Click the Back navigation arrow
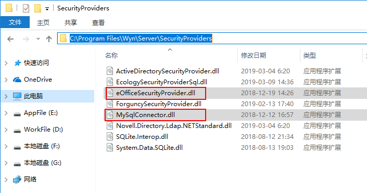 tap(10, 39)
